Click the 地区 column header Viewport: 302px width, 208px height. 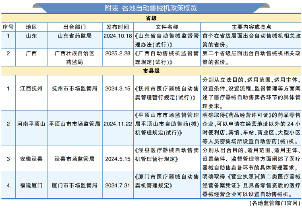pyautogui.click(x=31, y=27)
